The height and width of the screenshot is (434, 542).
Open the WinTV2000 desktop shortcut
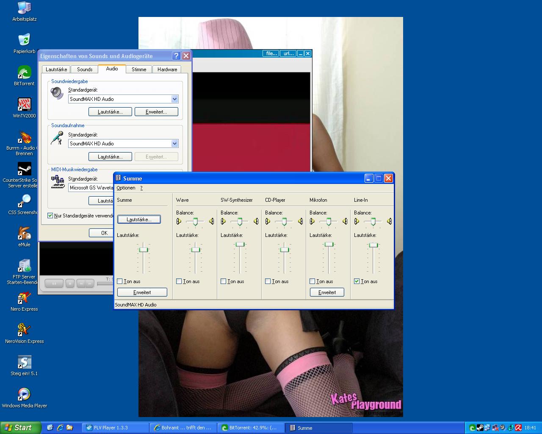click(x=24, y=105)
